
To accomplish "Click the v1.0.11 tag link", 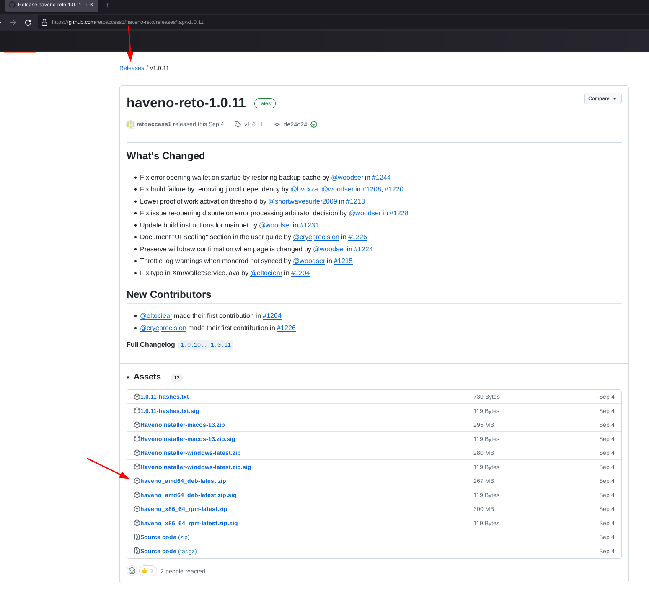I will [253, 124].
